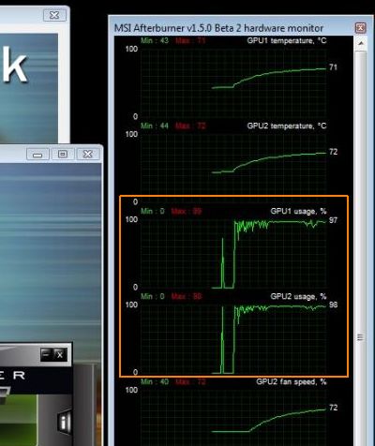
Task: Click the hardware monitor scrollbar thumb grip
Action: click(360, 337)
